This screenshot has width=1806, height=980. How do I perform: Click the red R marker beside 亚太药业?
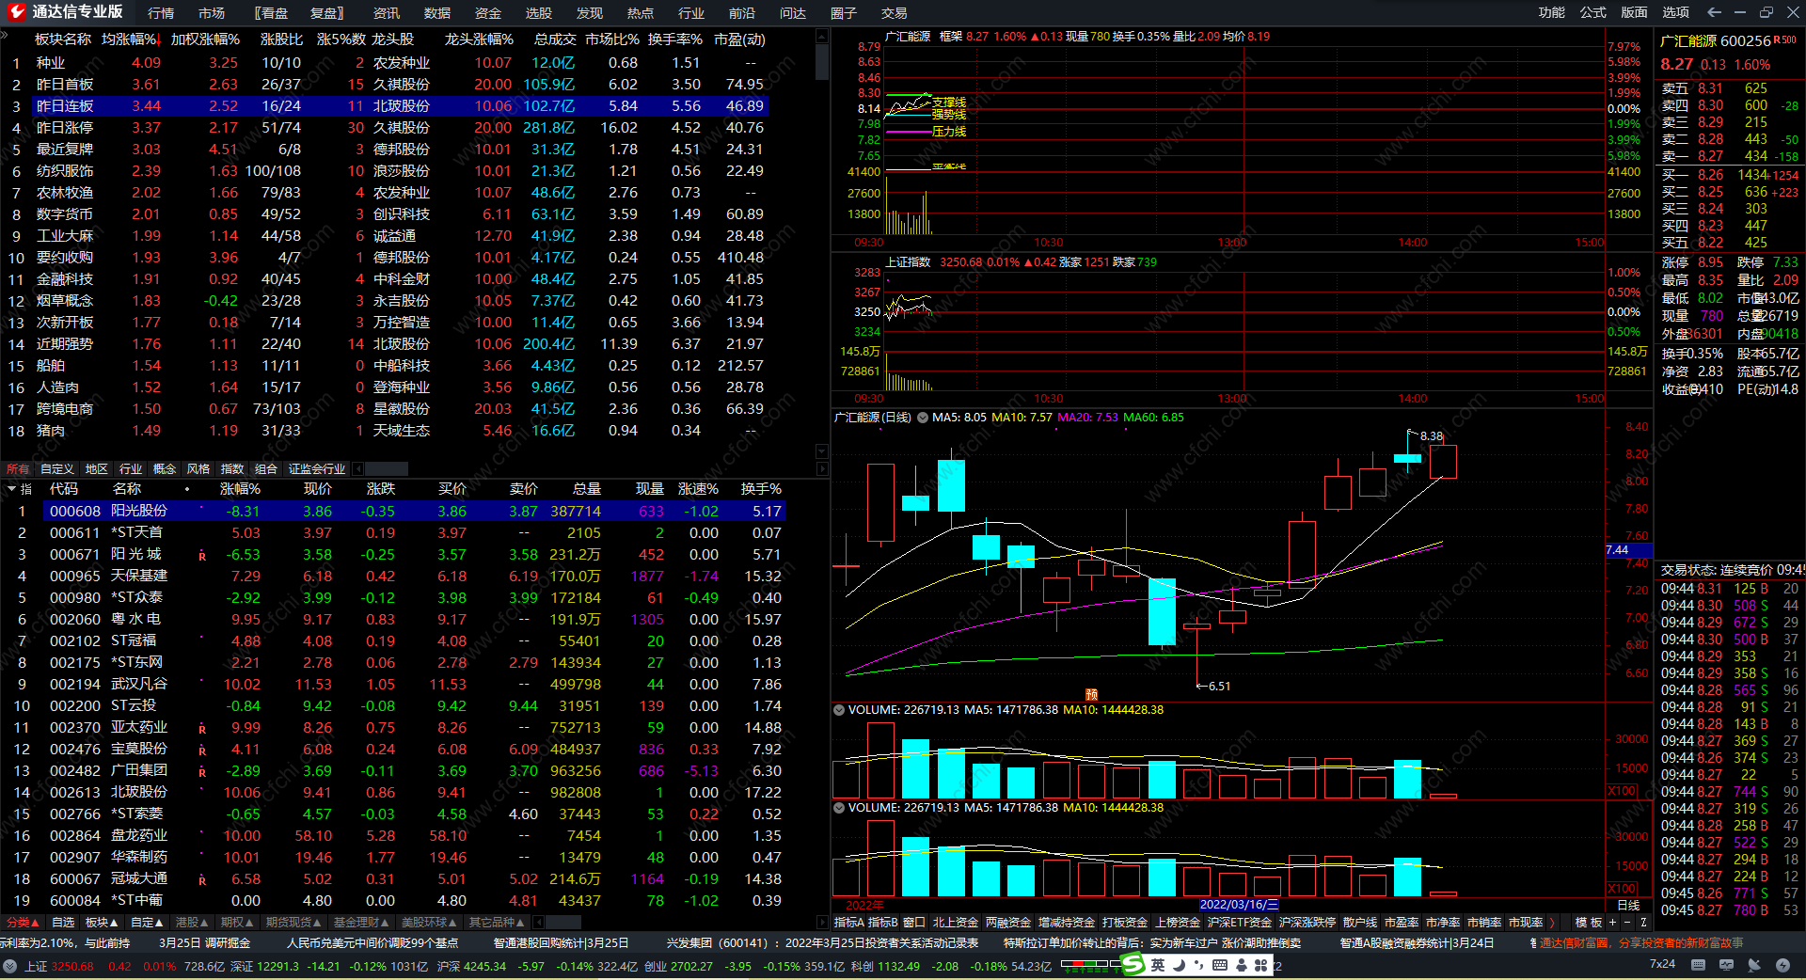click(202, 729)
